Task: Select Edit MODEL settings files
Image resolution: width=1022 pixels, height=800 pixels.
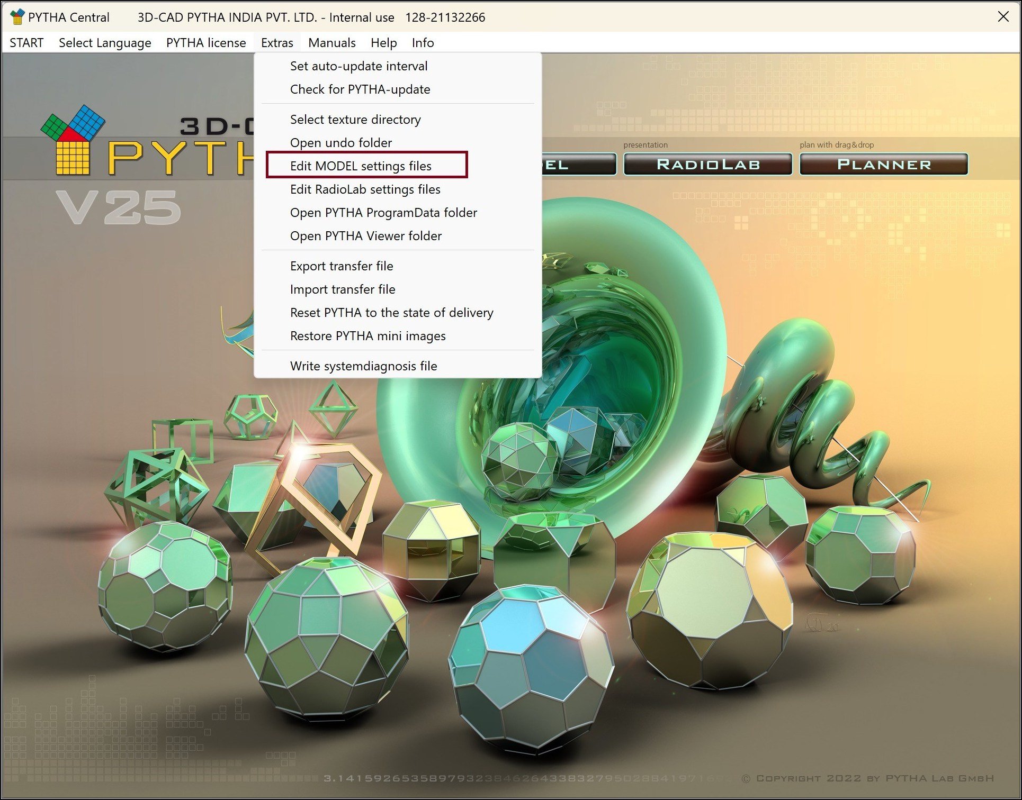Action: (398, 166)
